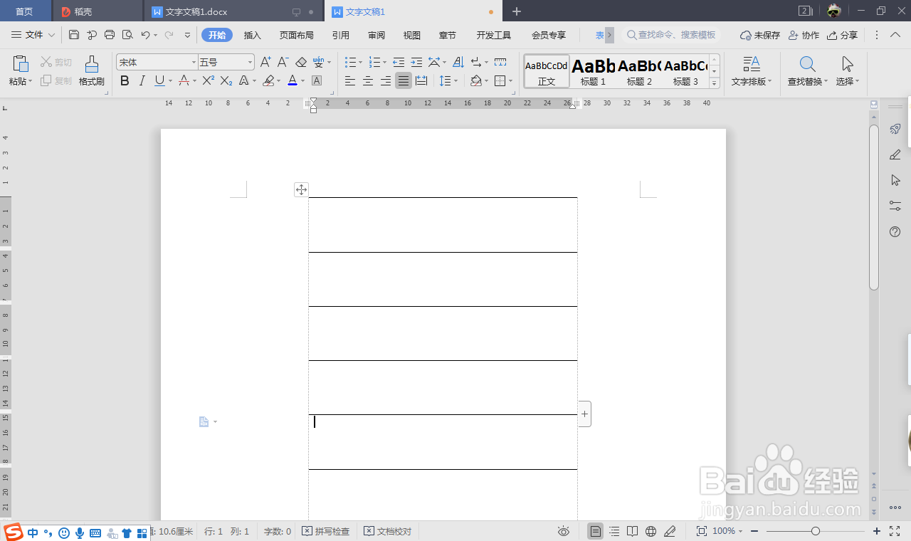The width and height of the screenshot is (911, 541).
Task: Click the Save icon in quick access toolbar
Action: click(x=74, y=35)
